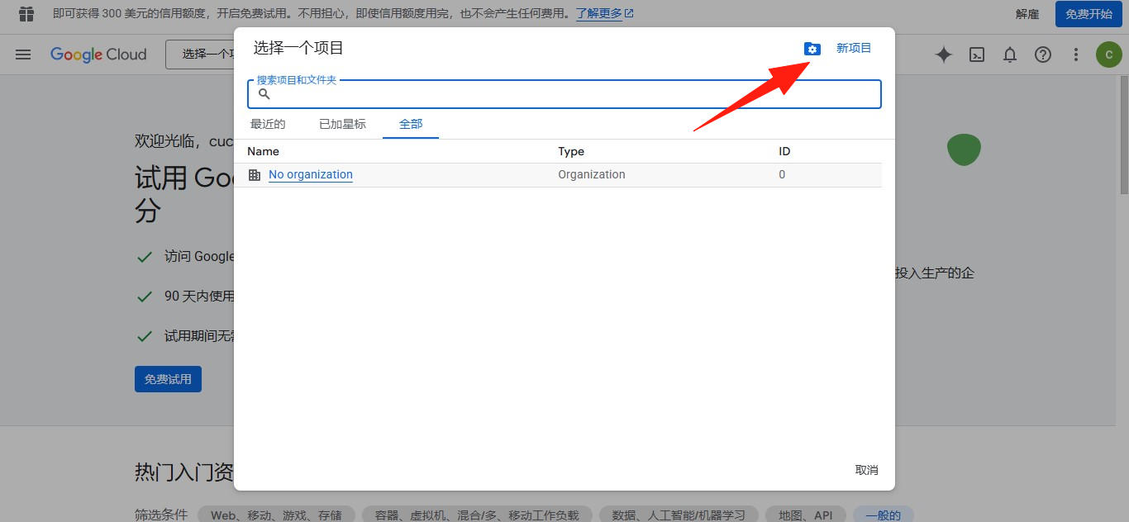Open the green account avatar
The image size is (1129, 522).
1108,55
